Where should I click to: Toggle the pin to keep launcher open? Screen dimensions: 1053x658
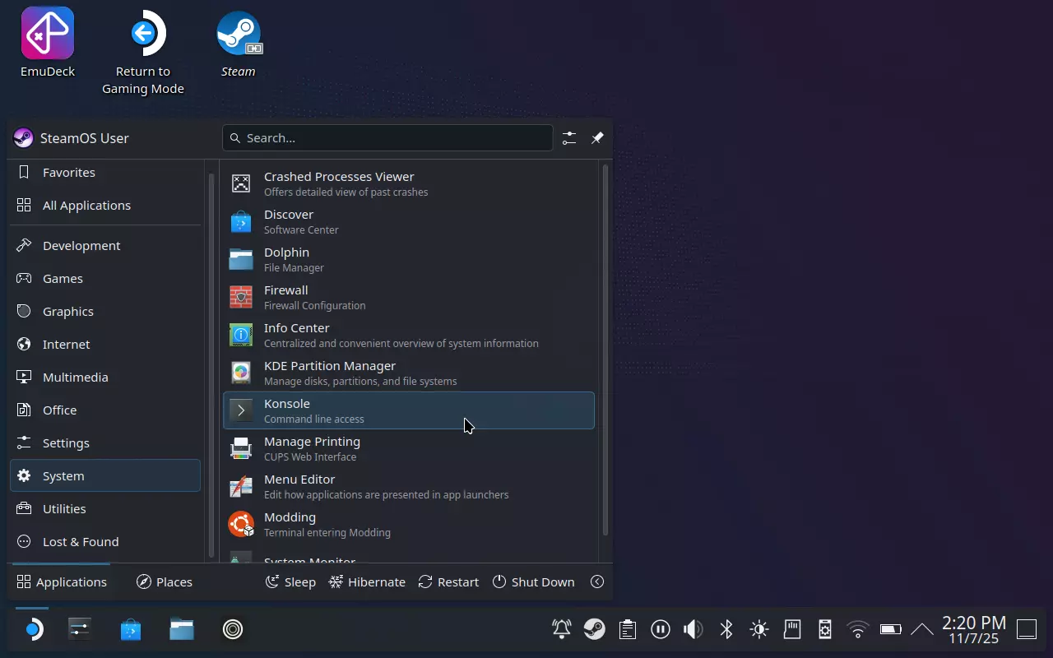click(x=597, y=138)
